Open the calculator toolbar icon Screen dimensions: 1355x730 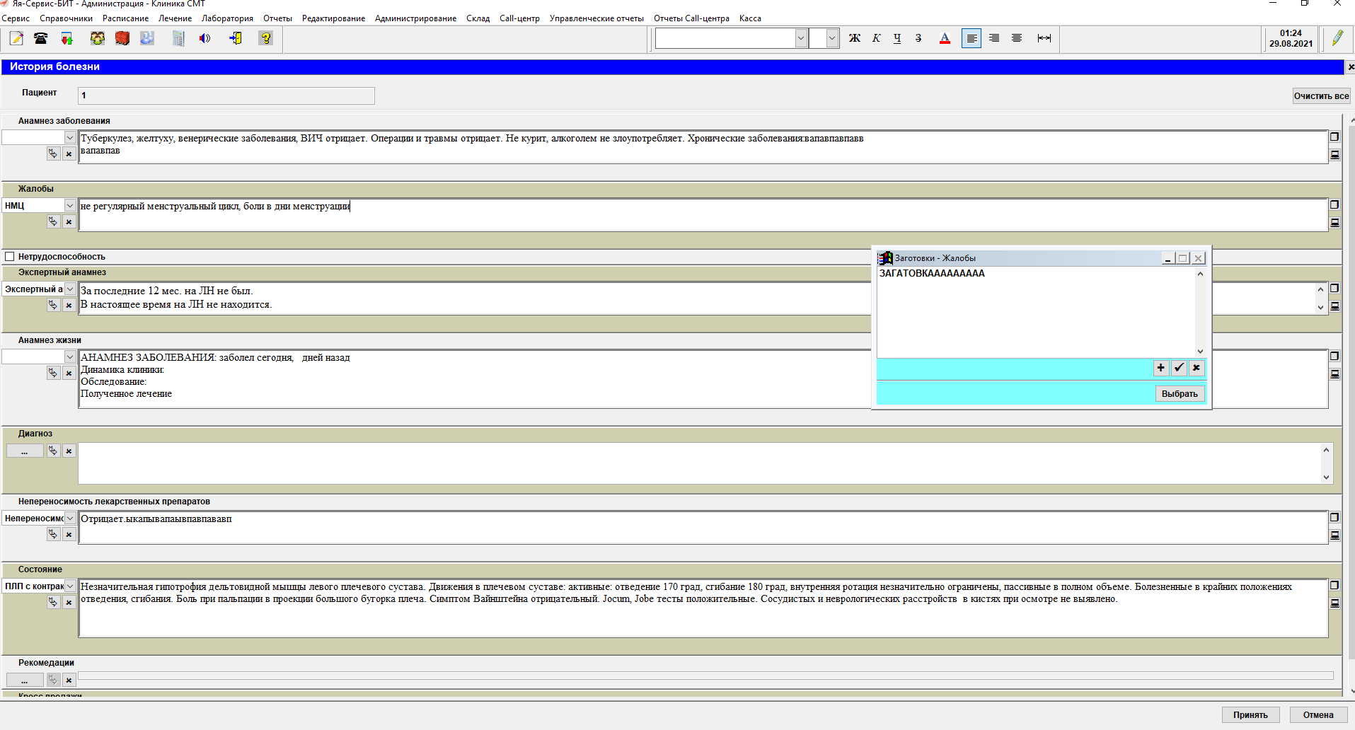point(178,38)
